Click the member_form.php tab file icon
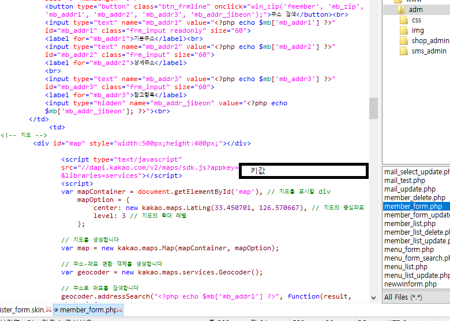 point(56,310)
